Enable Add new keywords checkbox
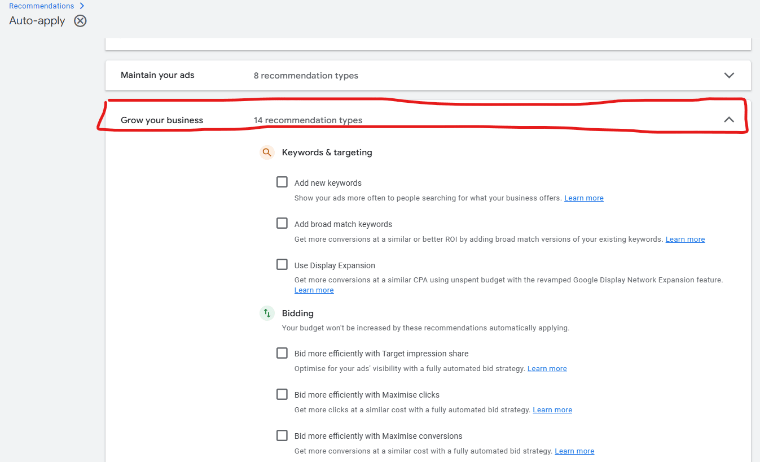The height and width of the screenshot is (462, 760). click(282, 182)
